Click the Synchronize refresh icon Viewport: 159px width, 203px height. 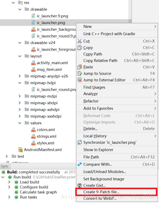tap(80, 143)
